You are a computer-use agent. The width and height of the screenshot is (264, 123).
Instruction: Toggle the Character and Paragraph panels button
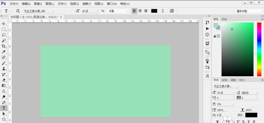[x=172, y=11]
